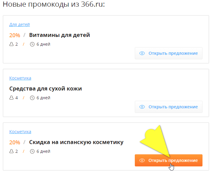The image size is (211, 174).
Task: Click 6 дней text in Витамины для детей card
Action: click(43, 44)
